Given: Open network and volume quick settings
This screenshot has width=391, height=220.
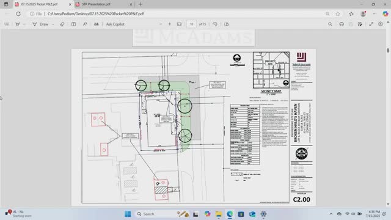Looking at the screenshot, I should pos(353,214).
